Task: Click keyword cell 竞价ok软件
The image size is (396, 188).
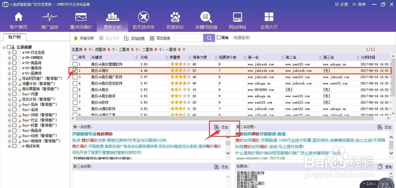Action: coord(100,102)
